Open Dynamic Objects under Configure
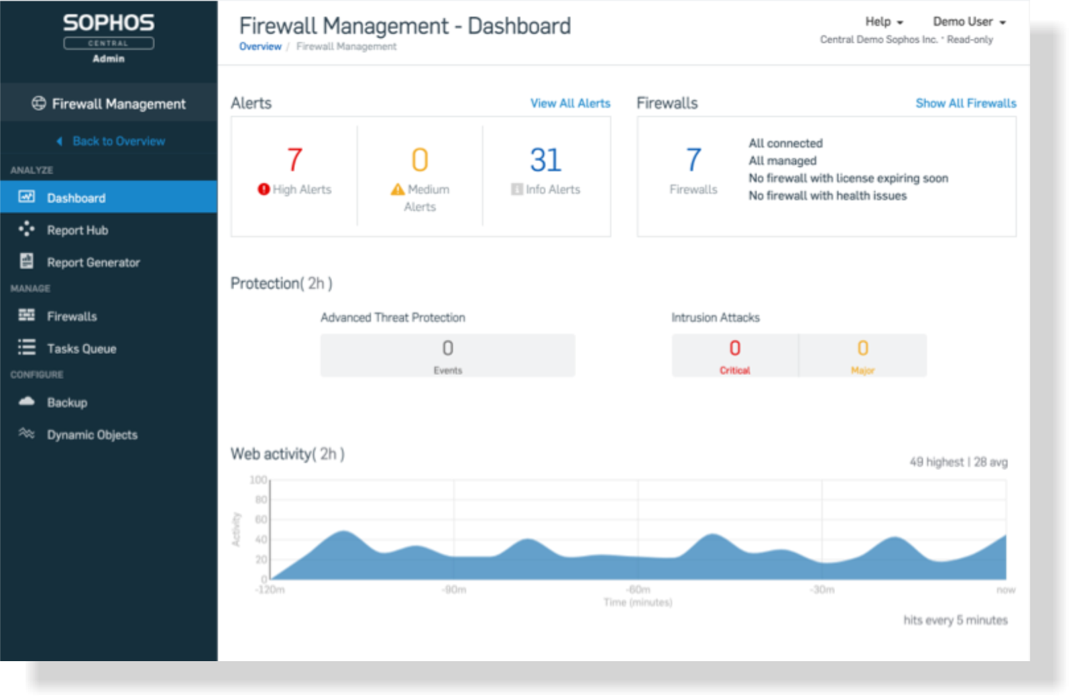1069x696 pixels. (x=109, y=434)
